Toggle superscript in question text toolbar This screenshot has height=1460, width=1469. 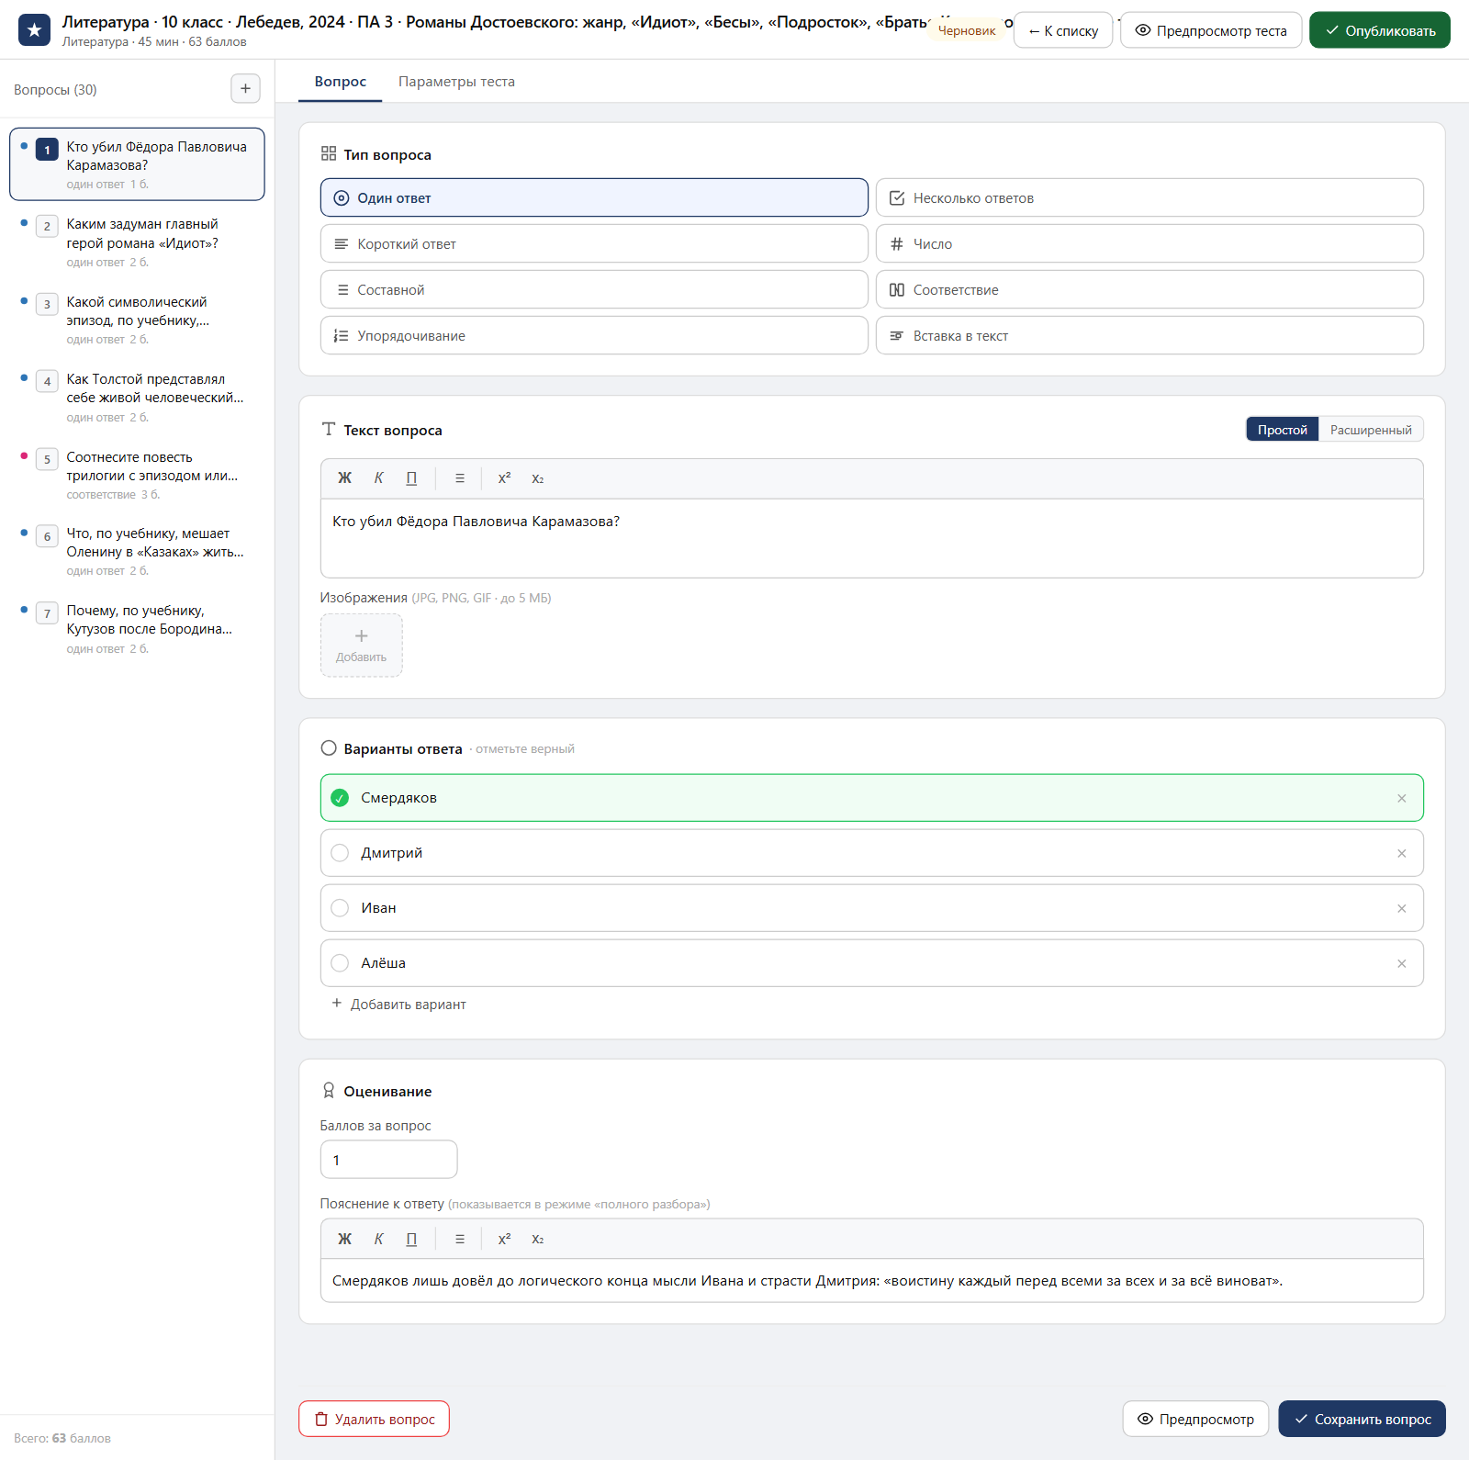pyautogui.click(x=504, y=478)
